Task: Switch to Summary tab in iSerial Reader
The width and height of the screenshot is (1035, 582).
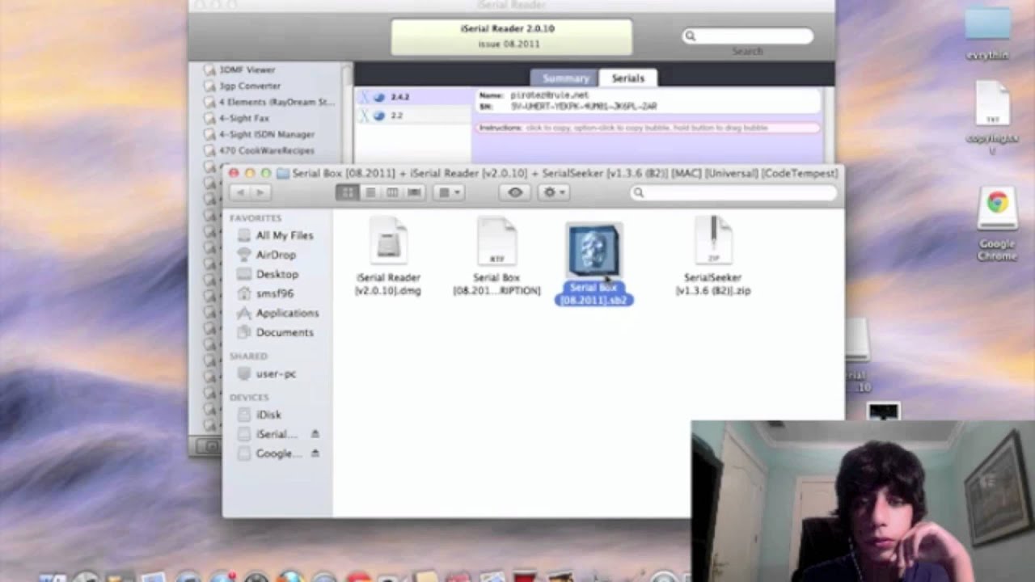Action: (x=565, y=78)
